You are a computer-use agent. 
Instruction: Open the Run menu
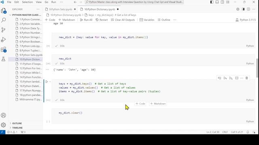point(53,2)
